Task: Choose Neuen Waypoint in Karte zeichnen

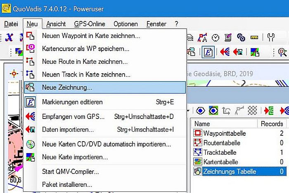Action: (x=105, y=36)
